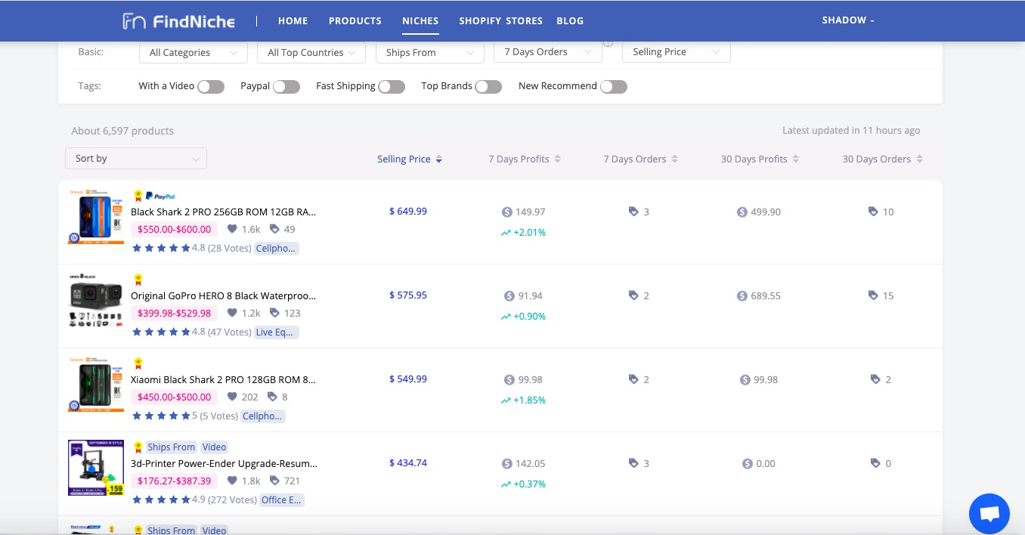This screenshot has height=535, width=1025.
Task: Open Black Shark 2 PRO 256GB product title
Action: [x=224, y=212]
